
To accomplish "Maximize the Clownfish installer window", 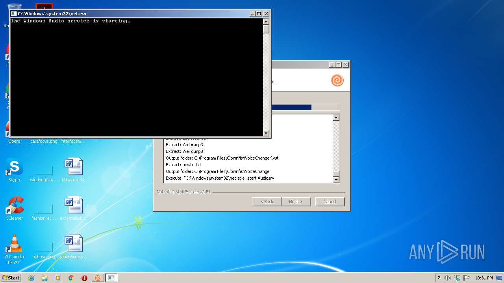I will pos(339,65).
